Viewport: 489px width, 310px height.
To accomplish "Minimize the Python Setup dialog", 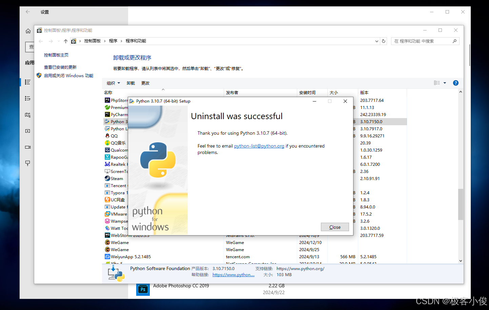I will click(314, 101).
